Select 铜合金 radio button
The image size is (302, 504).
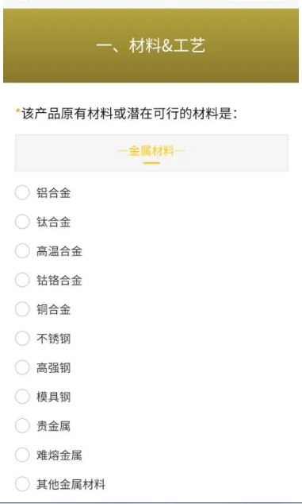[22, 309]
